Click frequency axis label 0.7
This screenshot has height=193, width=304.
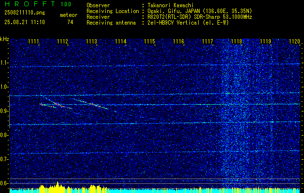click(4, 159)
